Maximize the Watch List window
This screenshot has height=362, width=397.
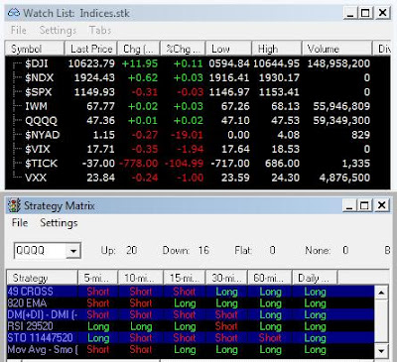pyautogui.click(x=366, y=13)
